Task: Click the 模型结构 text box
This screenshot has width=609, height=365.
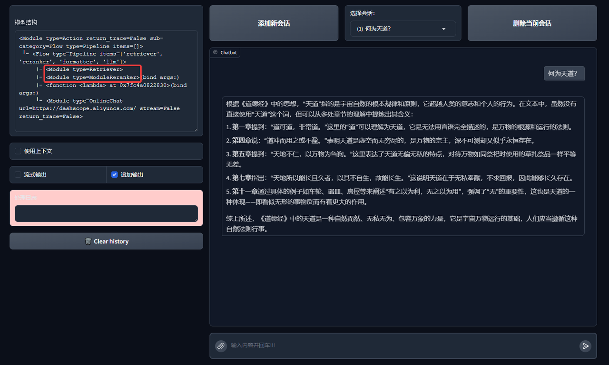Action: click(106, 81)
